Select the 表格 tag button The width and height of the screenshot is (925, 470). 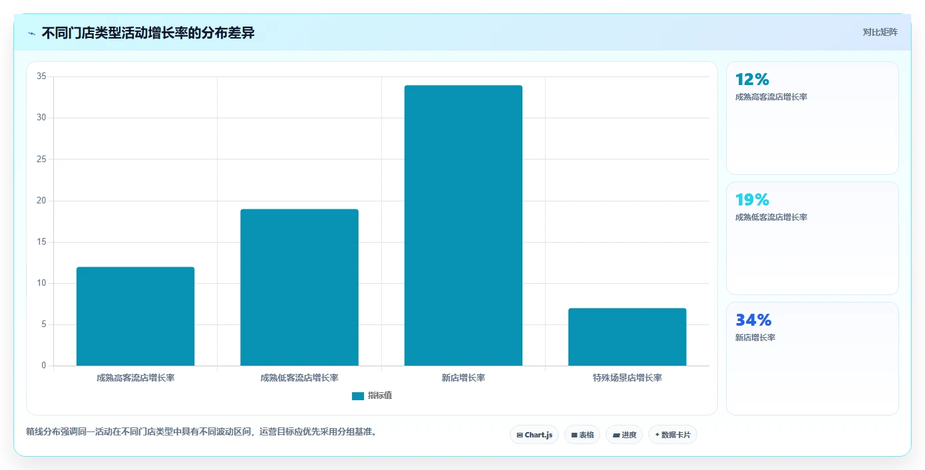pyautogui.click(x=582, y=435)
